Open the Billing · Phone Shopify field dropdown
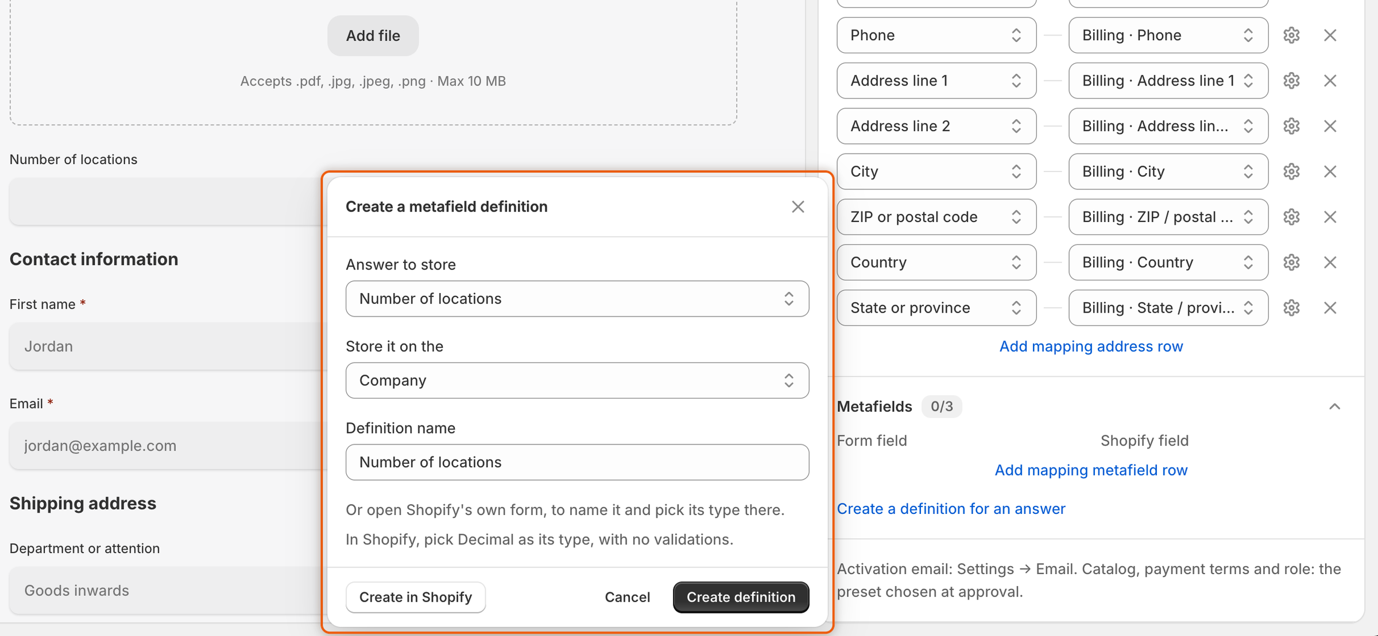The height and width of the screenshot is (636, 1378). point(1168,35)
